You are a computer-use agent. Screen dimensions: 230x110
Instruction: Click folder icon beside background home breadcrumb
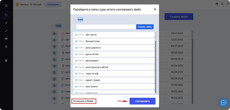tap(53, 26)
